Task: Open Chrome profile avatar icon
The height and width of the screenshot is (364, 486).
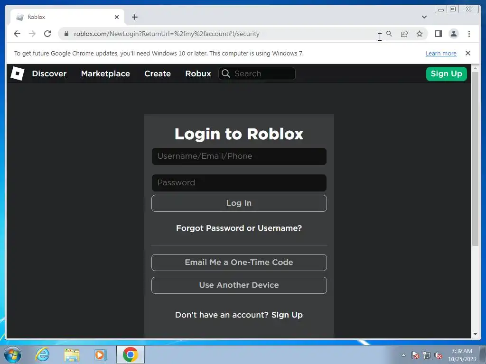Action: (453, 34)
